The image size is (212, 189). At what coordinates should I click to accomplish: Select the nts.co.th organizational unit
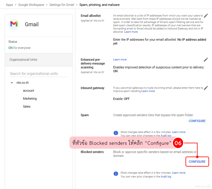pos(23,83)
